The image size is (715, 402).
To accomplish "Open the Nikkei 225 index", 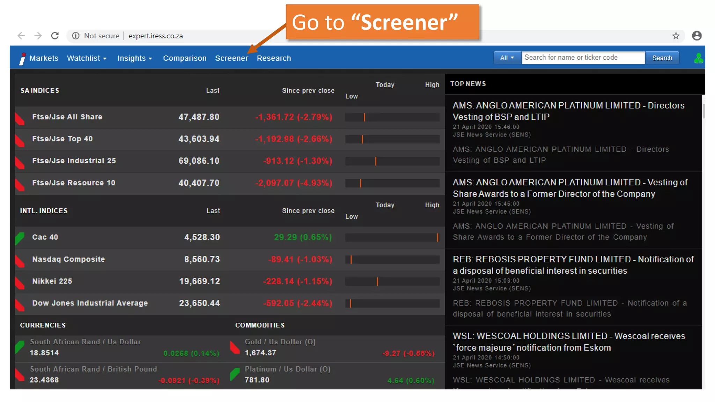I will [x=52, y=281].
